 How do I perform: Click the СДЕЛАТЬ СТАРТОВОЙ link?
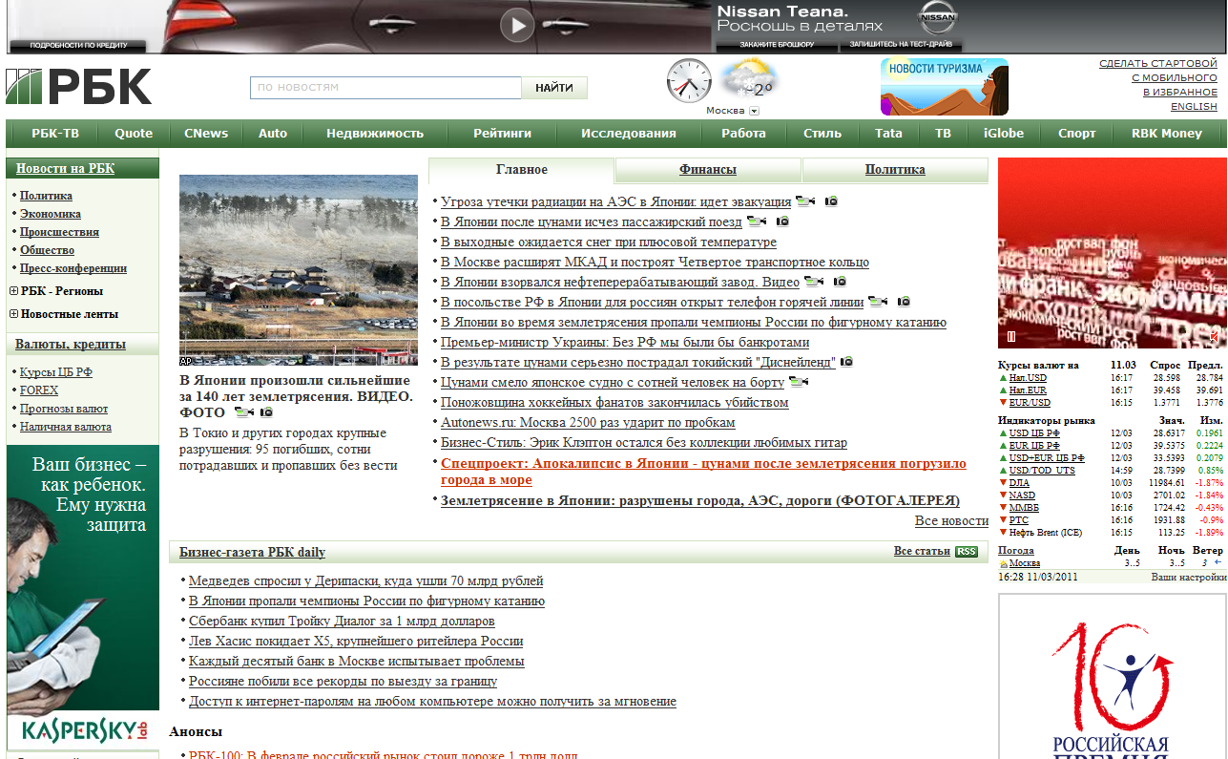pos(1158,63)
